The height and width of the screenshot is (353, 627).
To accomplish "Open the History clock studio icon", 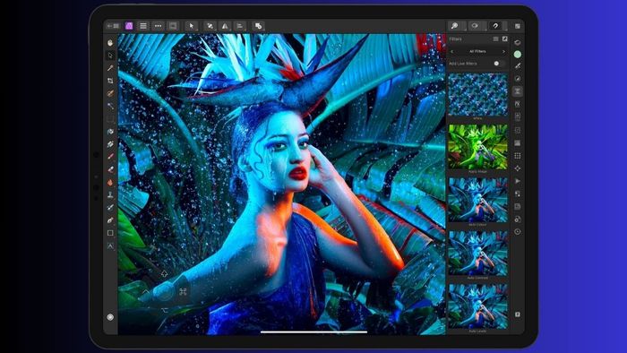I will 518,231.
